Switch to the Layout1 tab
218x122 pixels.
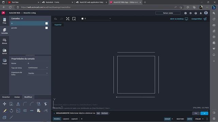coord(66,119)
